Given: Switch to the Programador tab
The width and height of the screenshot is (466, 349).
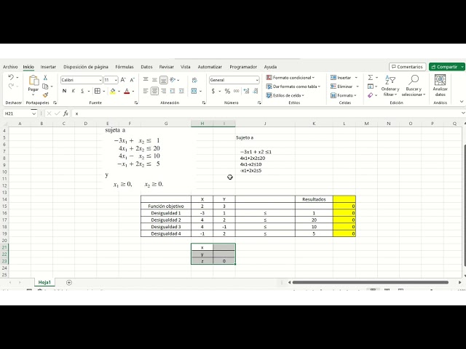Looking at the screenshot, I should (243, 67).
